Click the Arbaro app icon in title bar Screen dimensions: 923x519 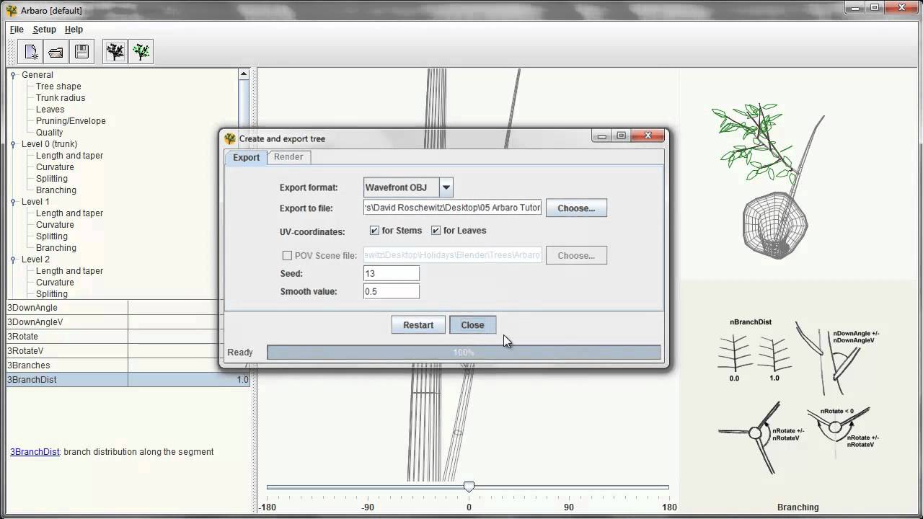point(12,10)
